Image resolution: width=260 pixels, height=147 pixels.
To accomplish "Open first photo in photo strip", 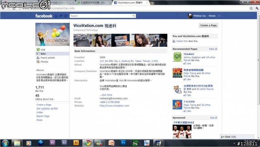I will (82, 40).
